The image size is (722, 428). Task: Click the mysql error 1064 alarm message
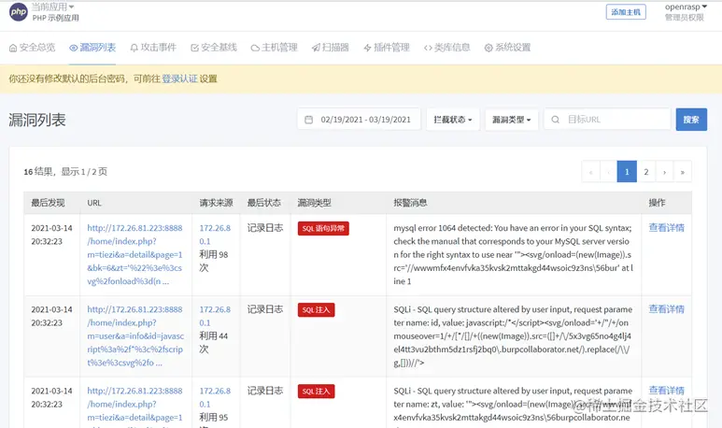[x=514, y=254]
